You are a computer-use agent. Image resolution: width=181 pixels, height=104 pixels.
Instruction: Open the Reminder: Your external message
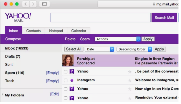tap(157, 97)
